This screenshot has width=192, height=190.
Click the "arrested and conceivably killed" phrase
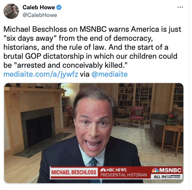(x=72, y=65)
